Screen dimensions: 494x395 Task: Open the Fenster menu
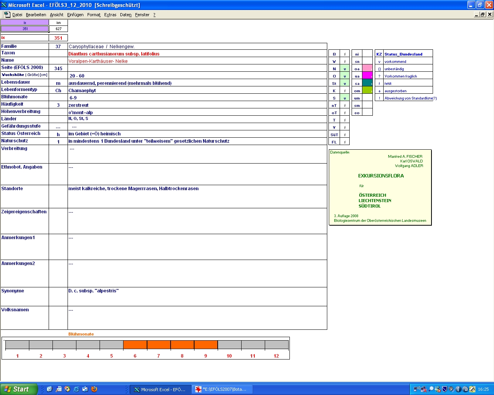tap(142, 15)
